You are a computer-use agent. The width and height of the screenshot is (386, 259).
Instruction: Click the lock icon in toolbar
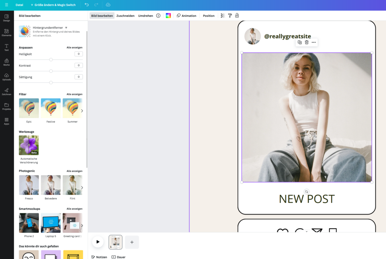(237, 16)
